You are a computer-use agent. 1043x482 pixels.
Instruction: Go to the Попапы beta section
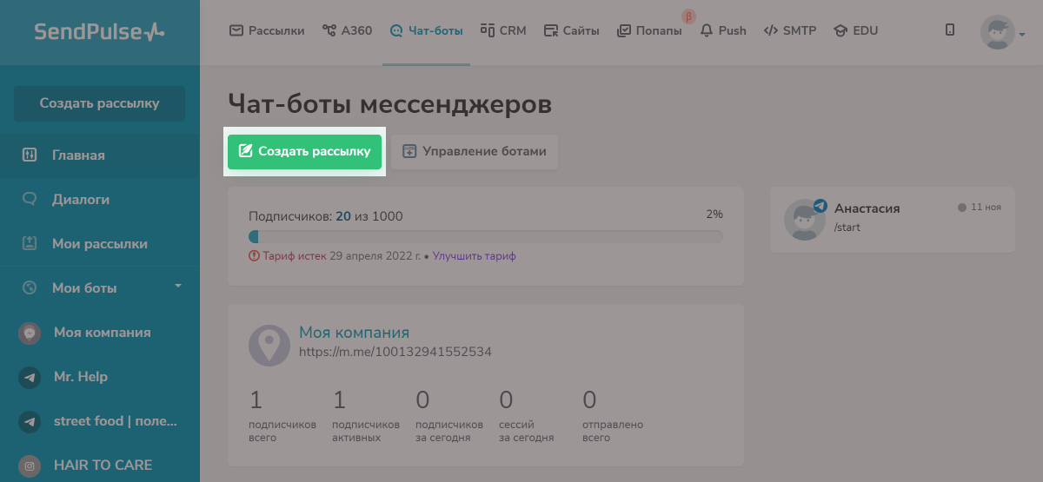[649, 31]
